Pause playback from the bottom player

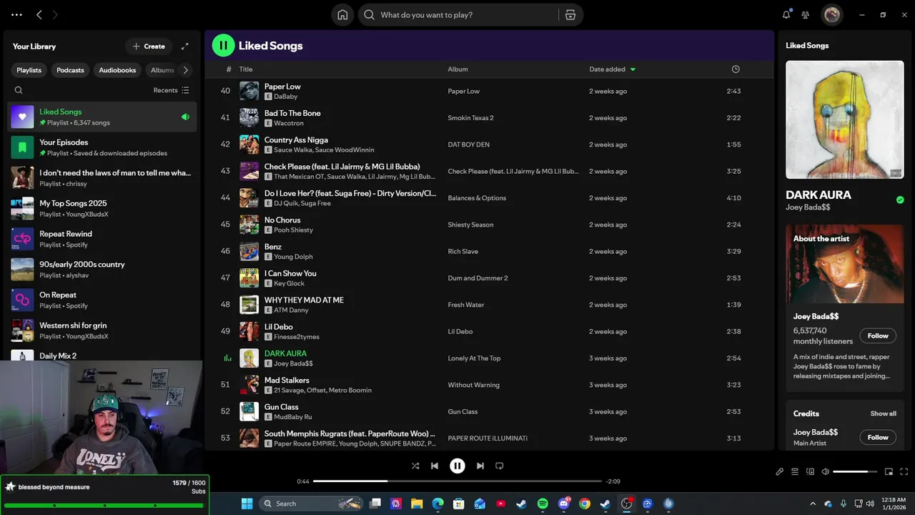(457, 466)
